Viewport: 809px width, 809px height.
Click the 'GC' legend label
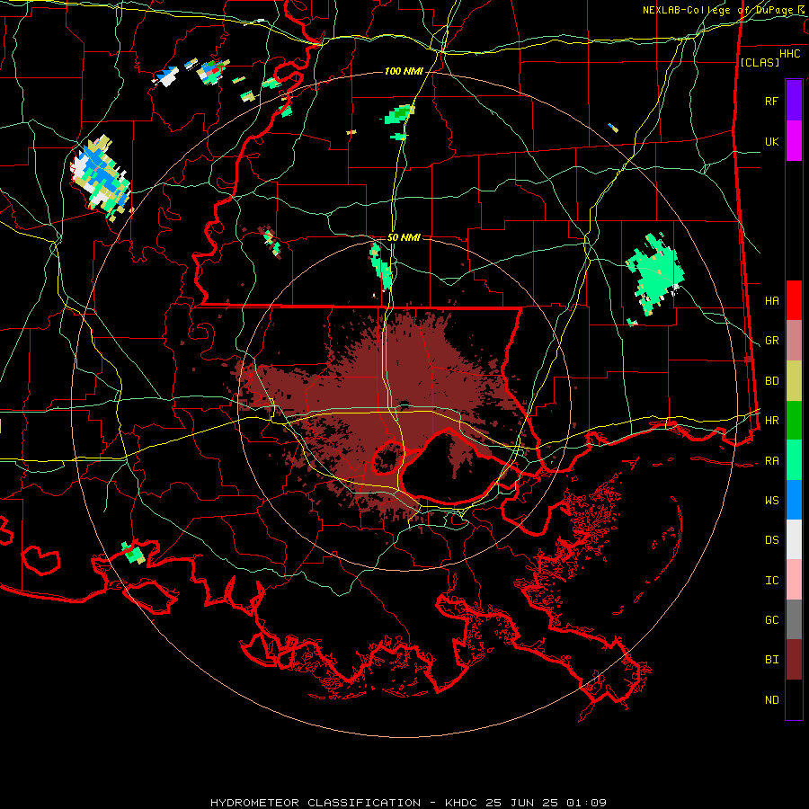[771, 620]
